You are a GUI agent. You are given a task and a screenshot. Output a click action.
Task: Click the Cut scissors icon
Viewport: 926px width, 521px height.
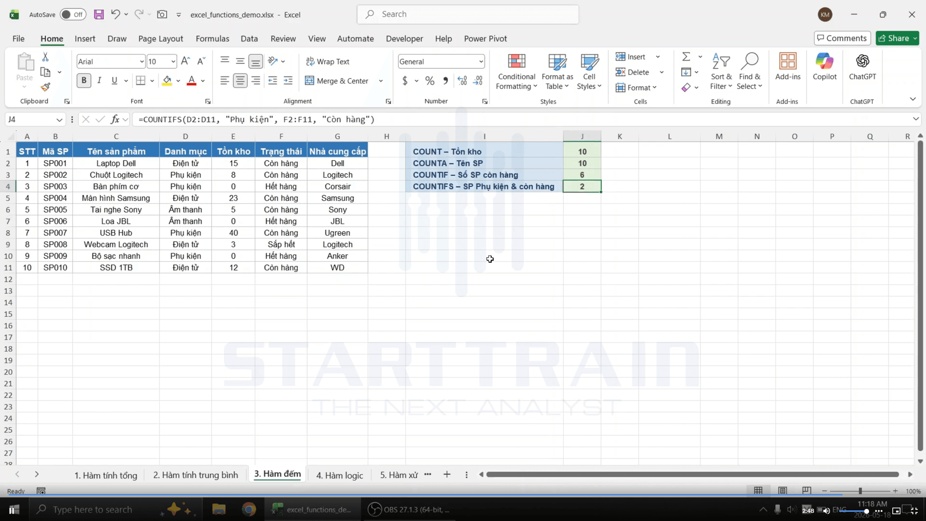45,57
